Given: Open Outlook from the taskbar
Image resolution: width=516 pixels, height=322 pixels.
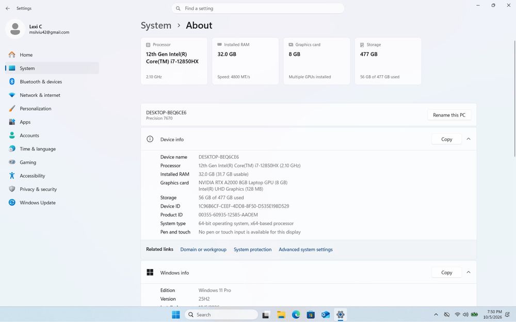Looking at the screenshot, I should pos(326,314).
